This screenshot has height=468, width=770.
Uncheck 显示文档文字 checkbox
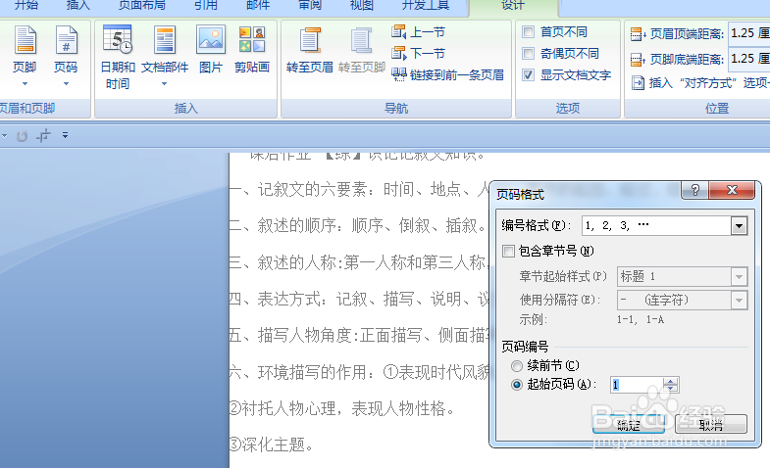529,75
